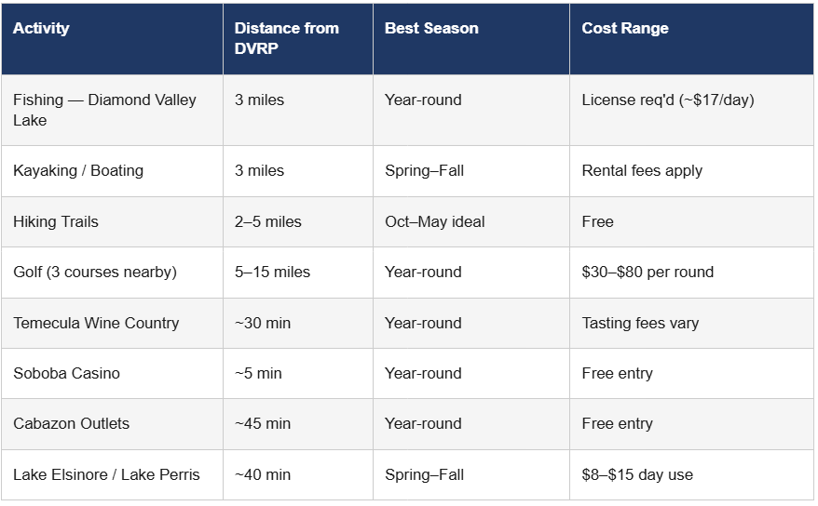The height and width of the screenshot is (506, 818).
Task: Select the Hiking Trails cell
Action: click(56, 222)
